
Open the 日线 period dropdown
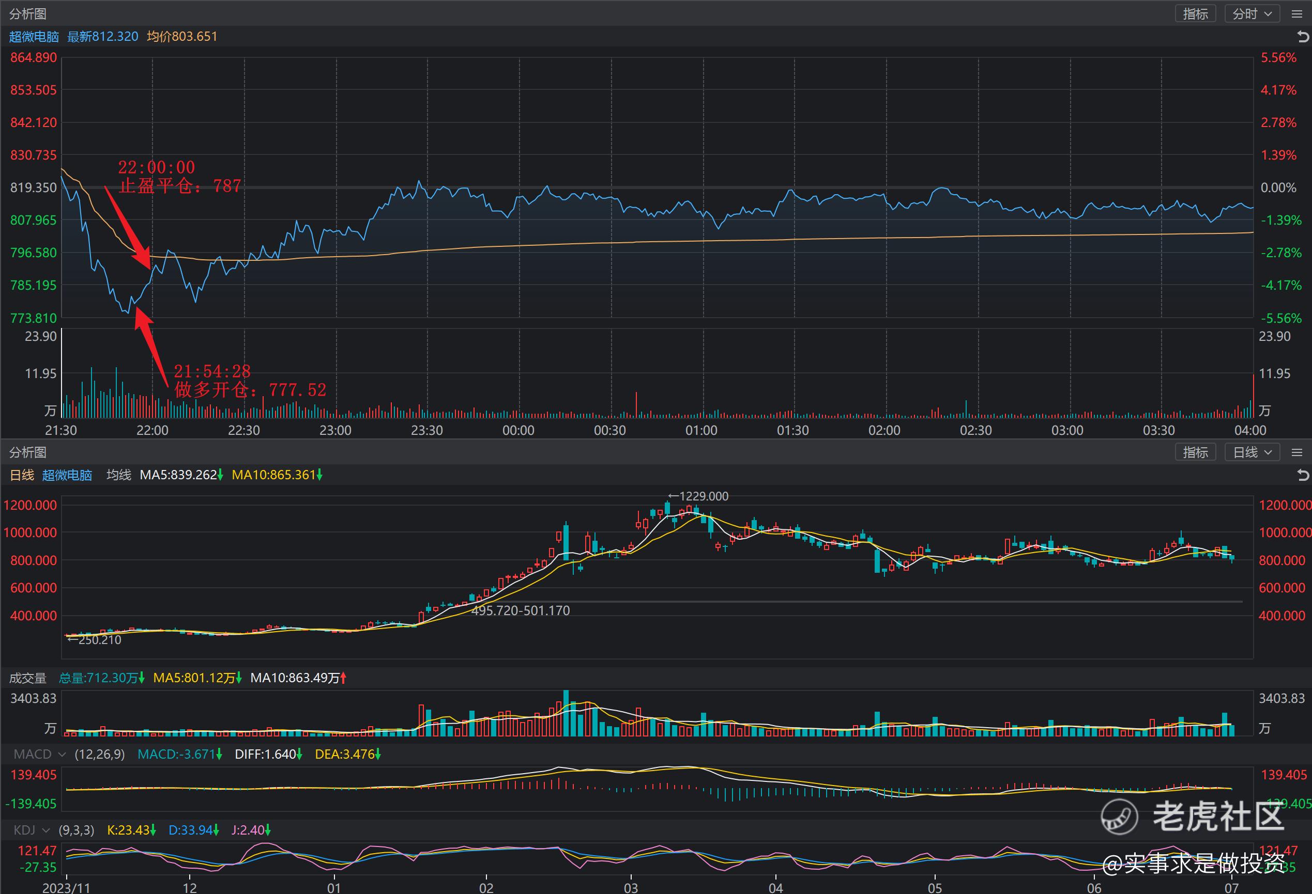[x=1252, y=452]
